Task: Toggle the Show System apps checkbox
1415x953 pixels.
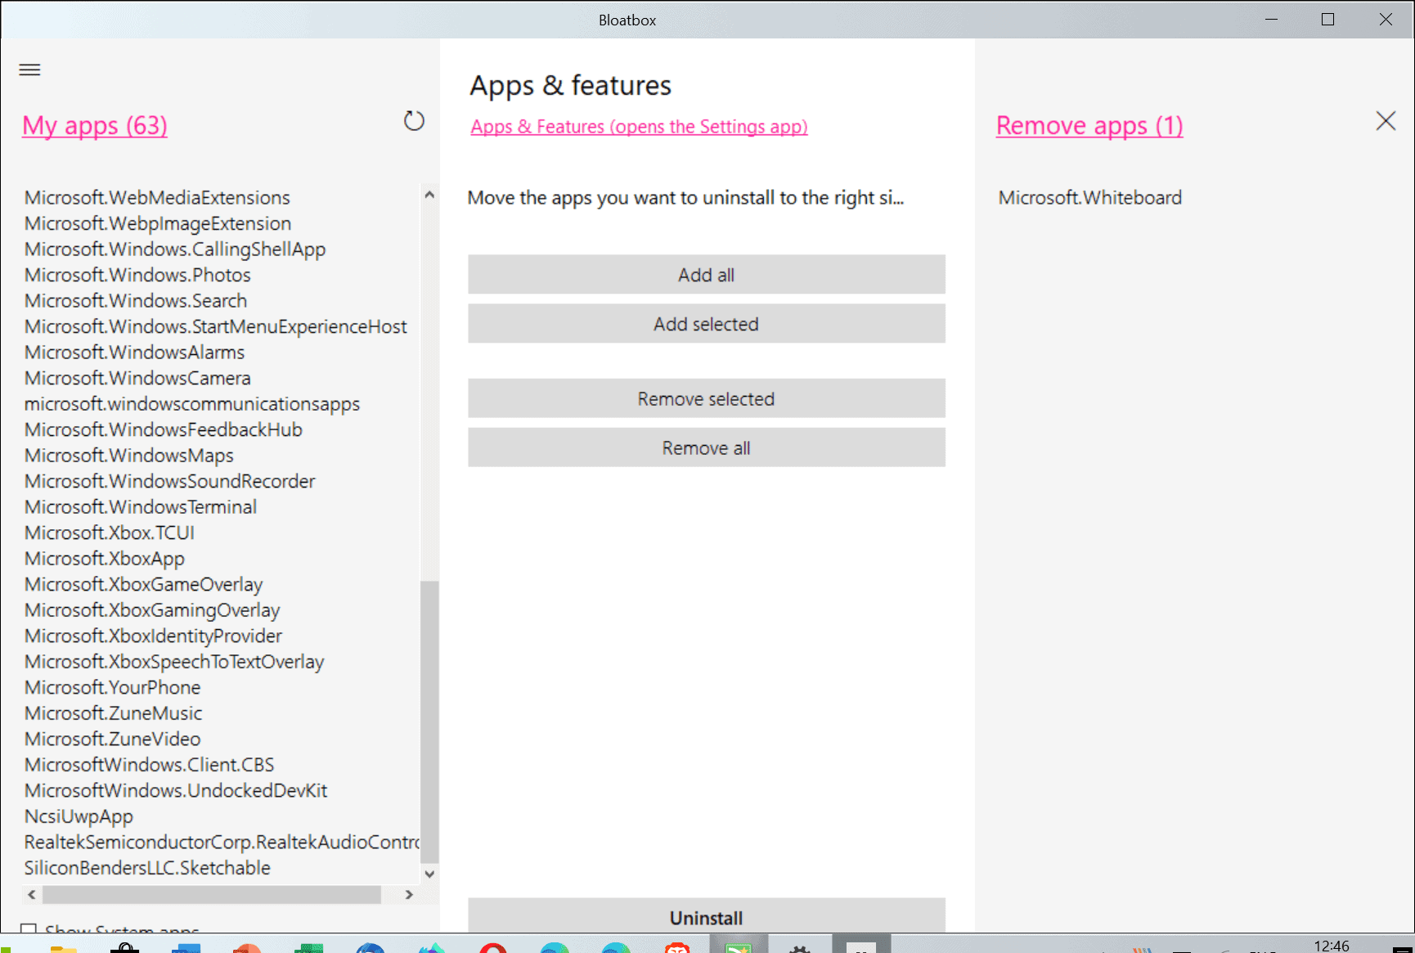Action: [x=29, y=929]
